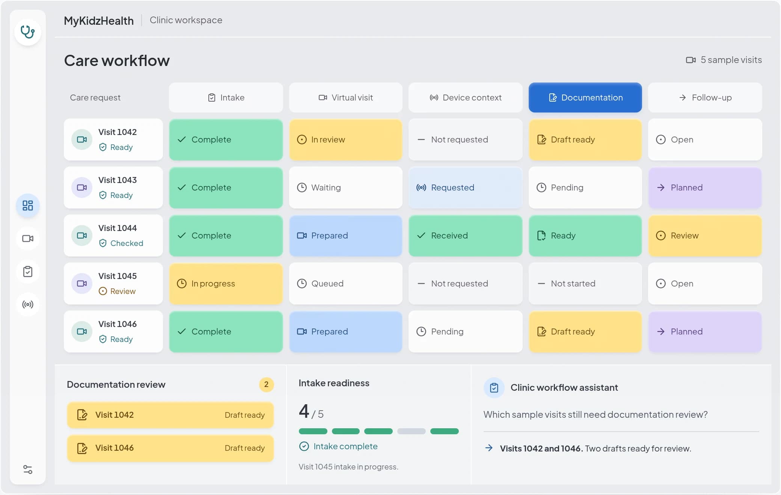Open Visit 1045 In progress intake cell

coord(226,283)
